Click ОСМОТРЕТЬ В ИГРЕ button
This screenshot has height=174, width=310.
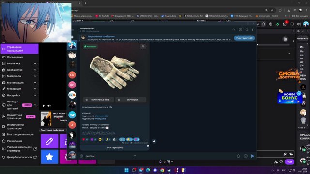click(99, 100)
